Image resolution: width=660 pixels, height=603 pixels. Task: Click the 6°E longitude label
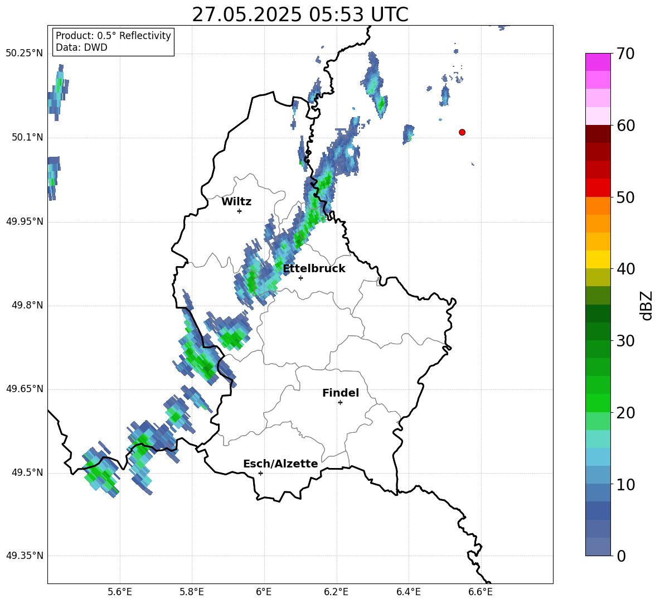[x=264, y=592]
